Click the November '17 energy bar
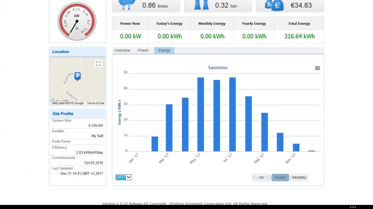 296,147
